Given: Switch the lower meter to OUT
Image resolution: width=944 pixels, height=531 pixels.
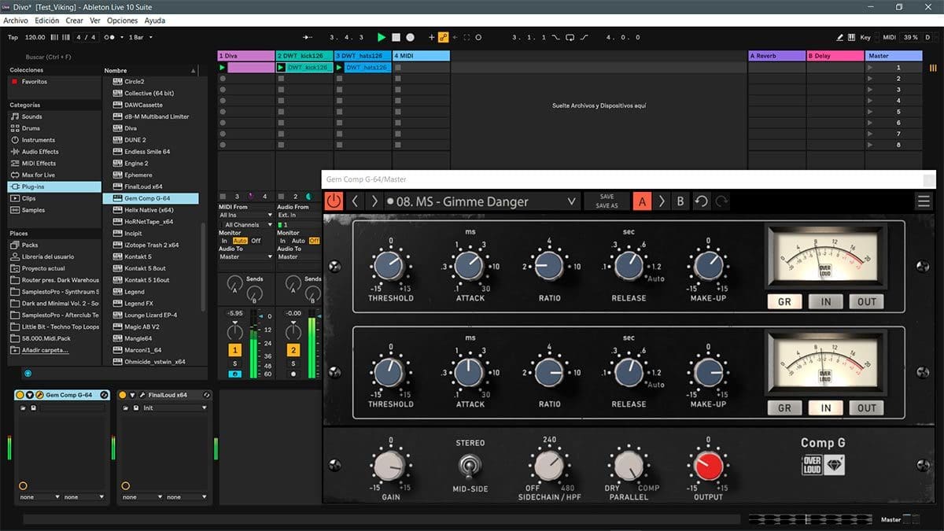Looking at the screenshot, I should (867, 407).
